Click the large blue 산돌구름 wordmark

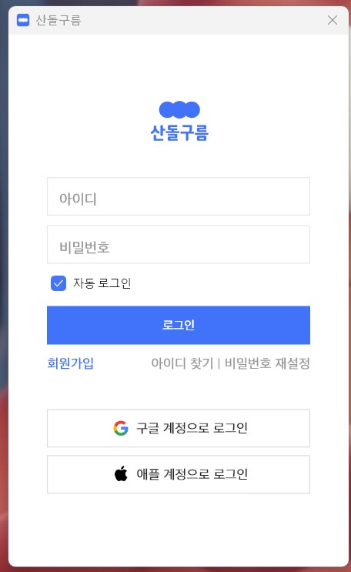(x=179, y=132)
